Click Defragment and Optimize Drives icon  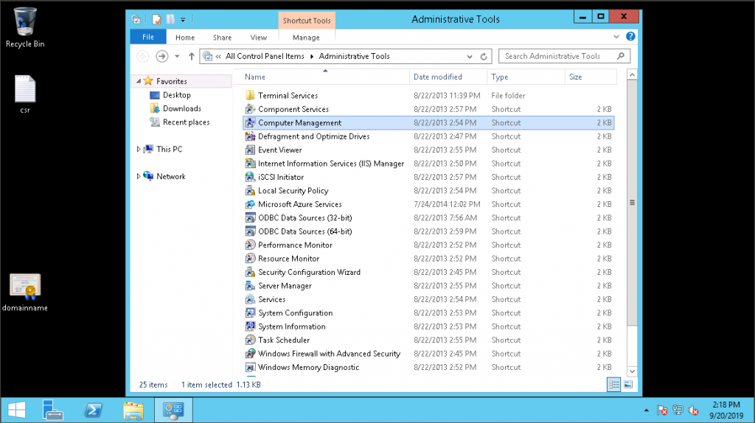pos(250,136)
